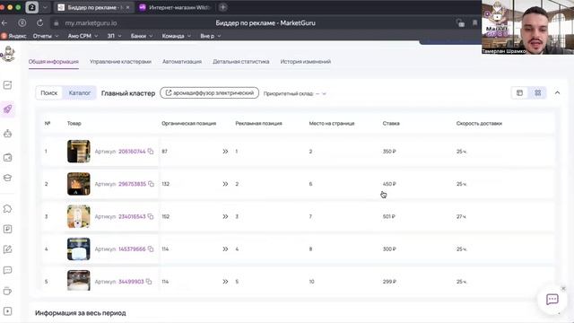Copy article number 296753835
The image size is (574, 323).
tap(151, 184)
